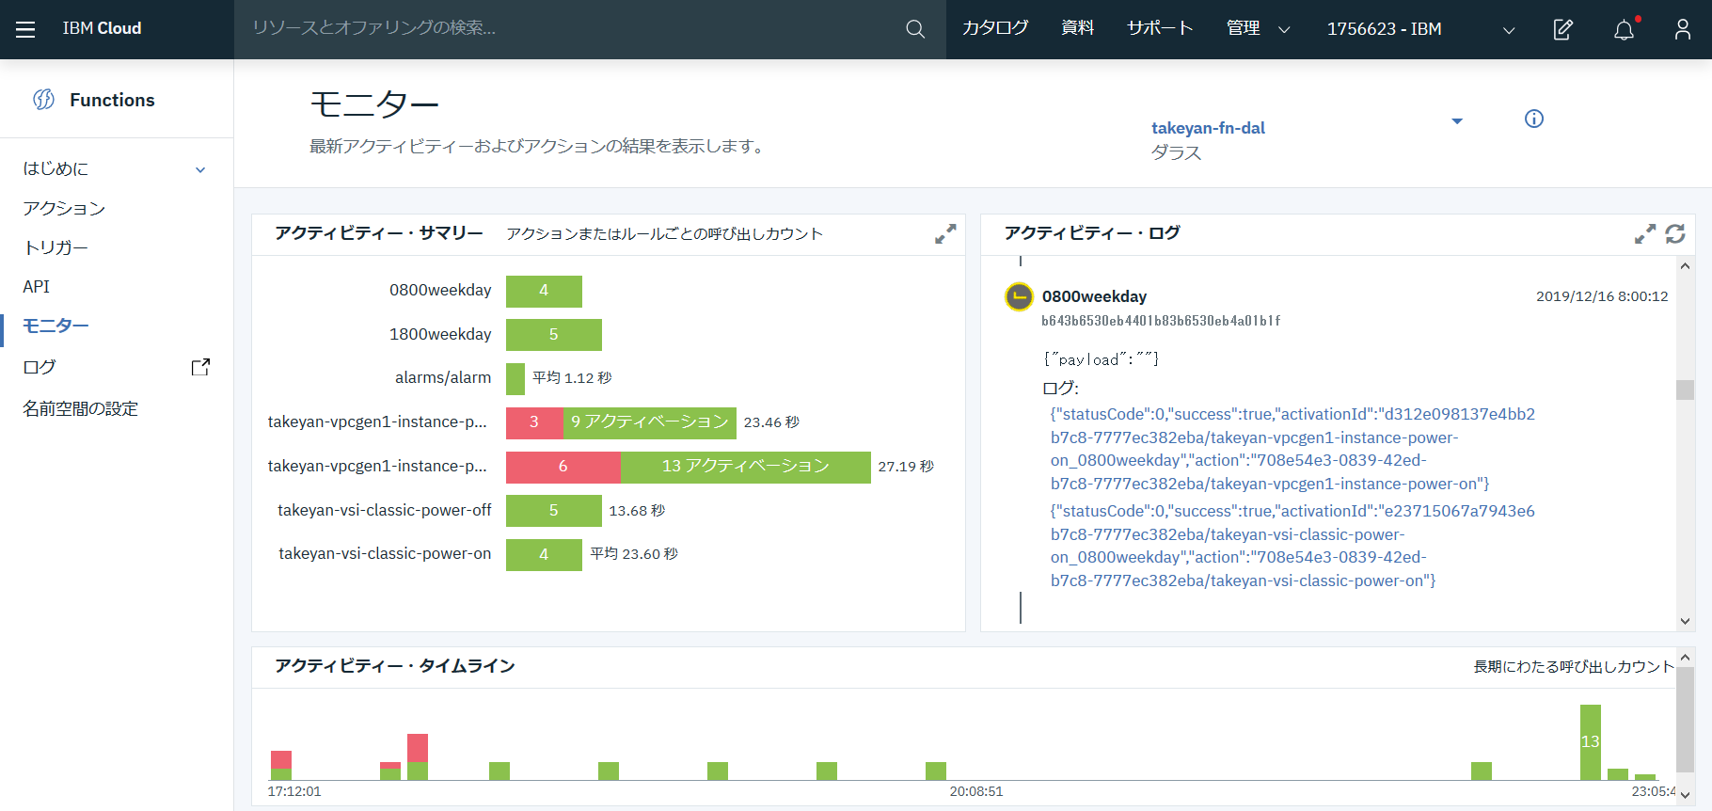
Task: Click the red bar showing 3 failures
Action: [x=534, y=422]
